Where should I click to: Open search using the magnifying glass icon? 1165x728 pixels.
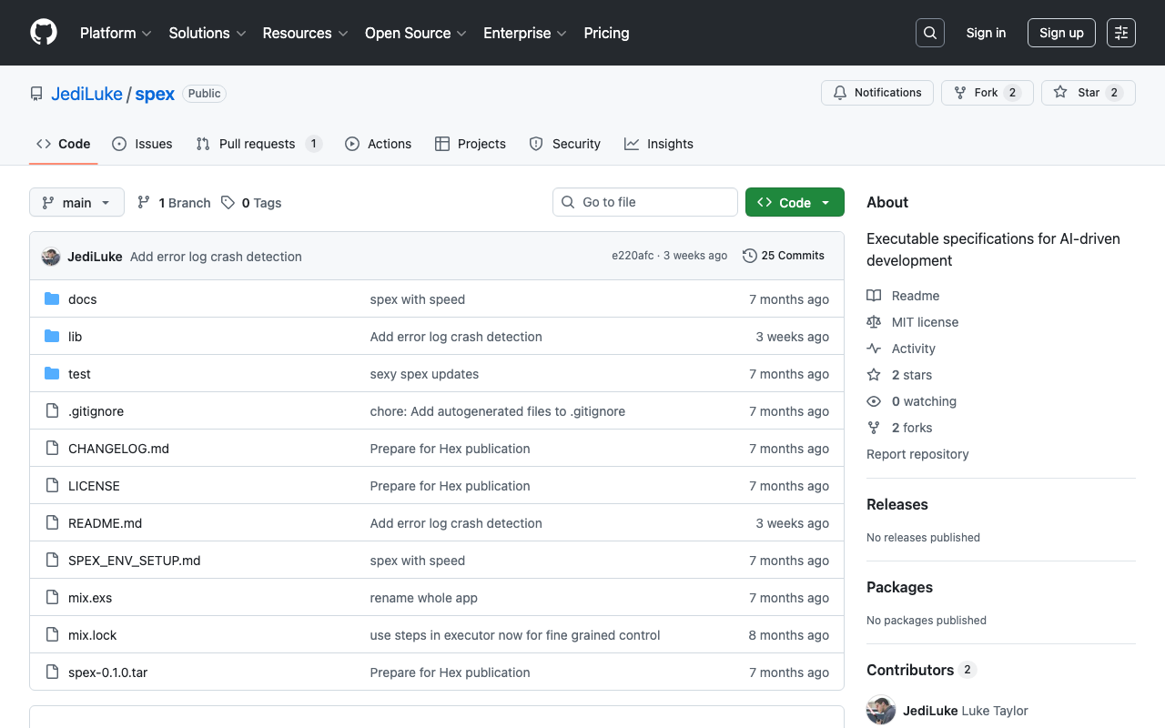point(929,32)
